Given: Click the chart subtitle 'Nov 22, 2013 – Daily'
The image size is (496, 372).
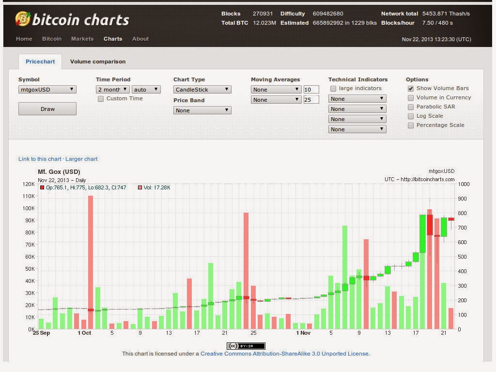Looking at the screenshot, I should [x=62, y=180].
